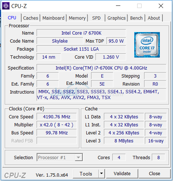
Task: Click the empty Rated FSB field
Action: coord(57,141)
